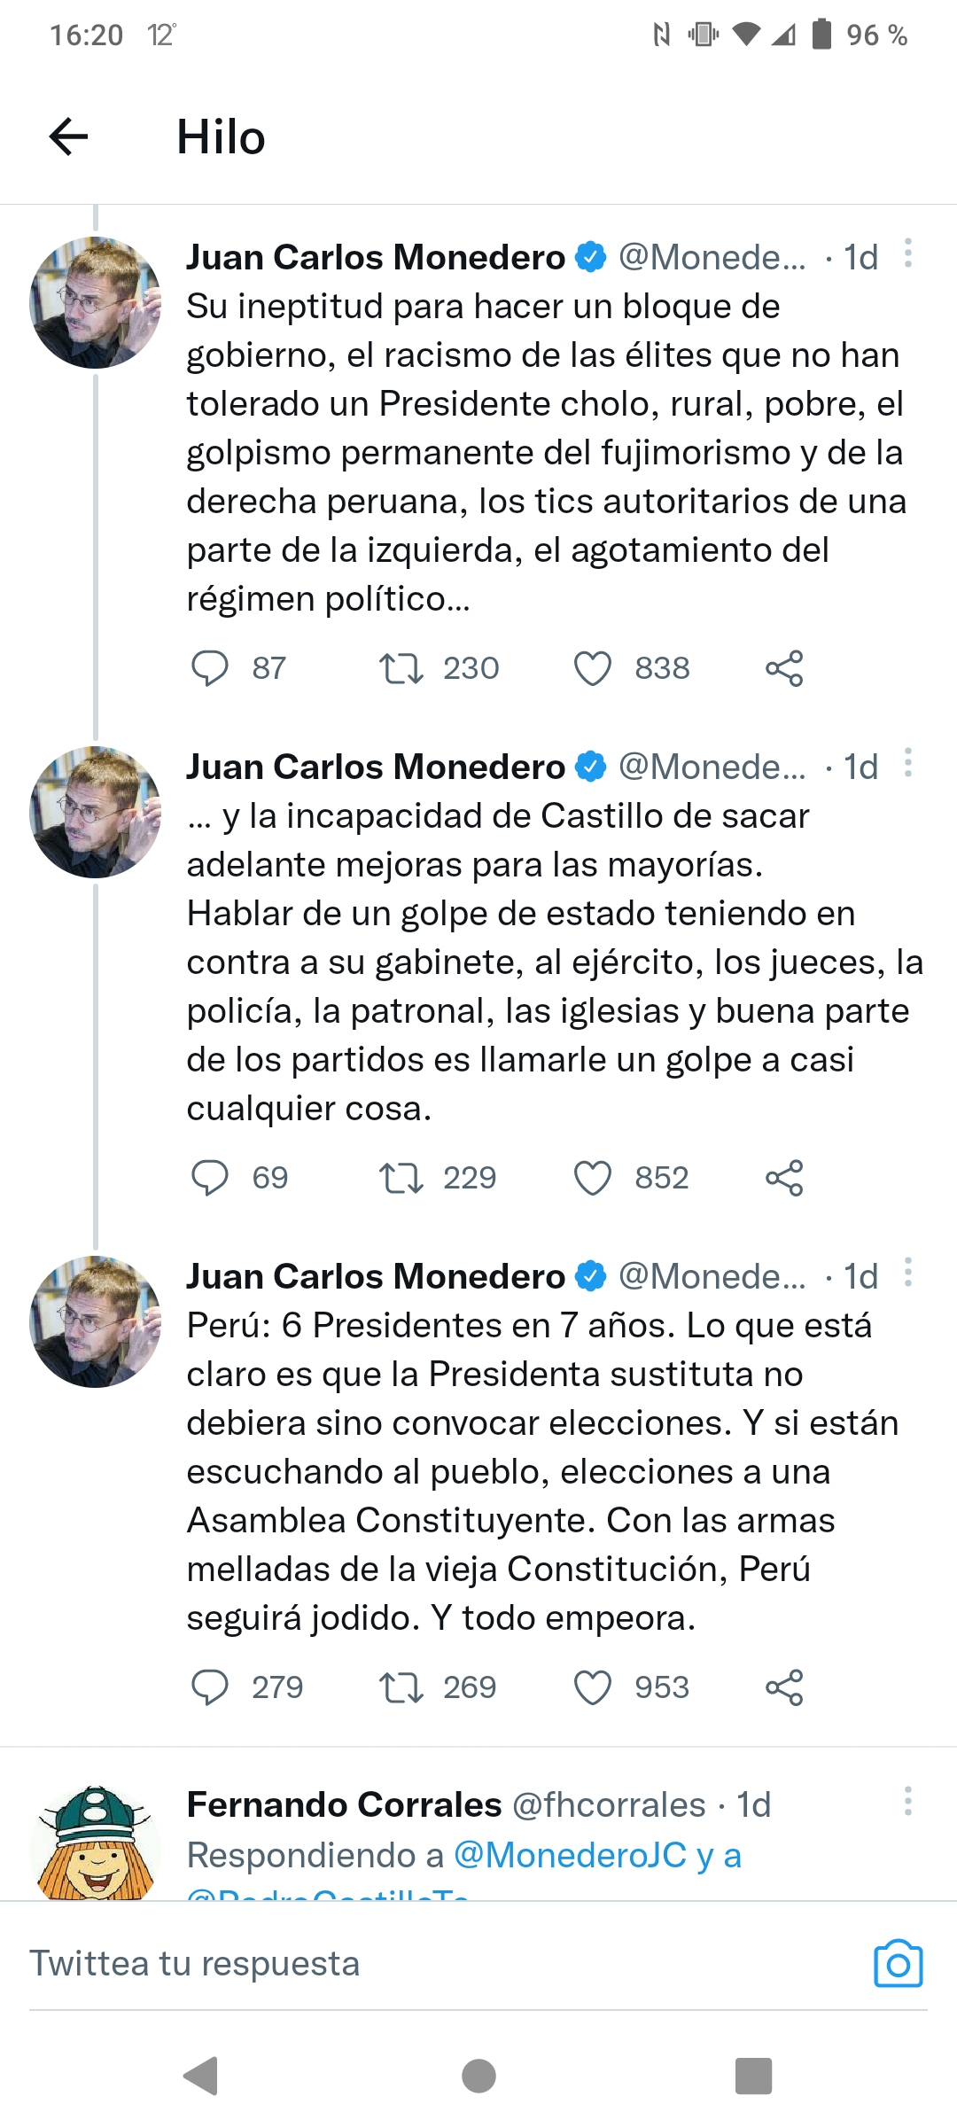The width and height of the screenshot is (957, 2127).
Task: Tap the back arrow in header
Action: coord(68,137)
